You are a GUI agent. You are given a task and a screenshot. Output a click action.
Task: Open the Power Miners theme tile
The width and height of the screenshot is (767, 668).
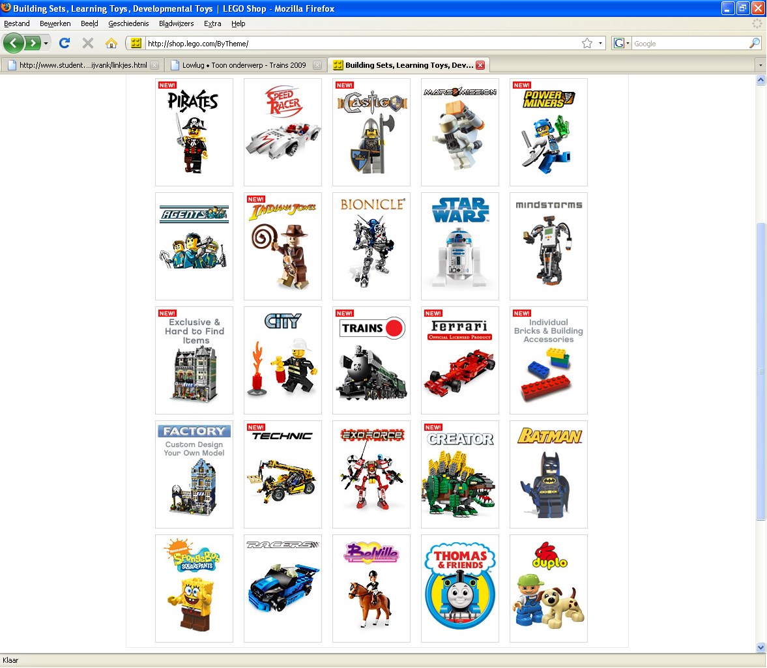pos(548,132)
